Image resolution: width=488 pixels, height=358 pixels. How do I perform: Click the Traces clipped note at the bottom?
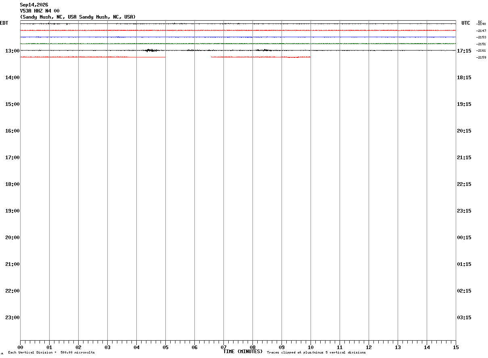pyautogui.click(x=316, y=353)
